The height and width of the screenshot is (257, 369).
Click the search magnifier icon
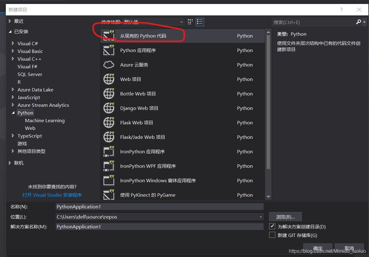[358, 22]
